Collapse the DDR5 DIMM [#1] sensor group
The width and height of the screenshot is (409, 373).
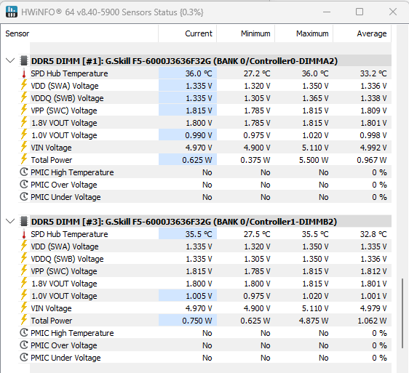click(10, 61)
